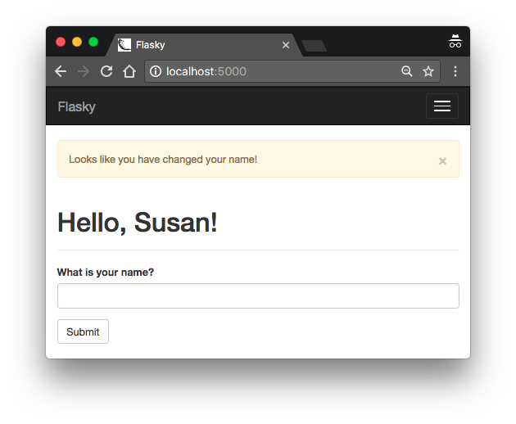This screenshot has height=424, width=516.
Task: Click the green fullscreen window button
Action: pyautogui.click(x=93, y=42)
